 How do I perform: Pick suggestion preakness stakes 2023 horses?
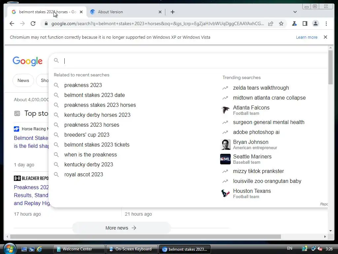[x=100, y=105]
